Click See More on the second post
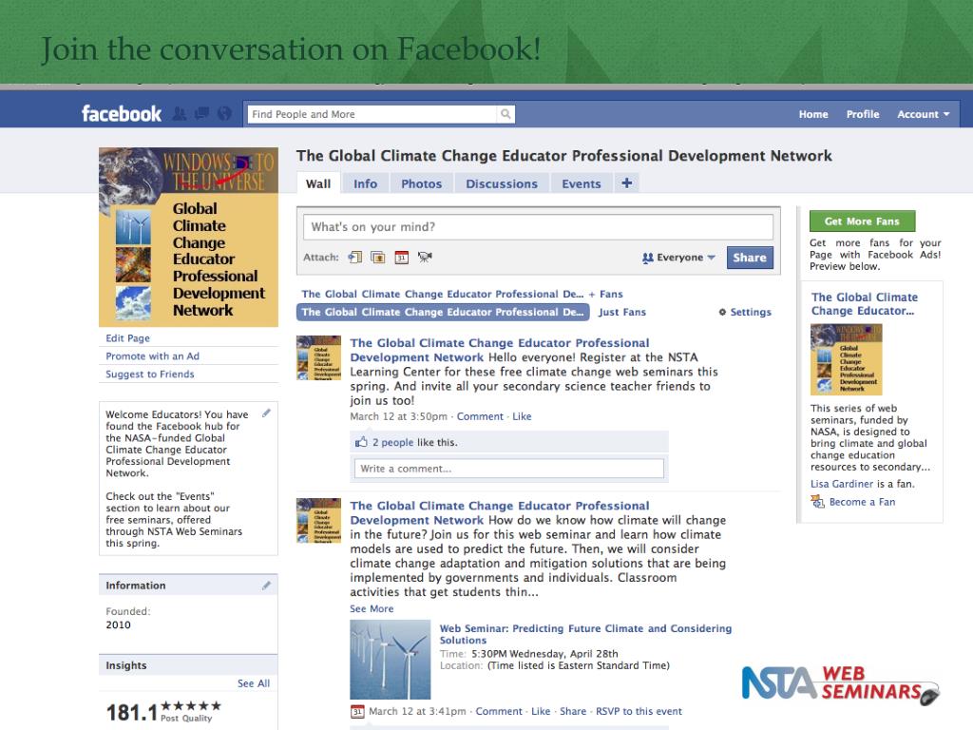Image resolution: width=973 pixels, height=730 pixels. [x=372, y=609]
